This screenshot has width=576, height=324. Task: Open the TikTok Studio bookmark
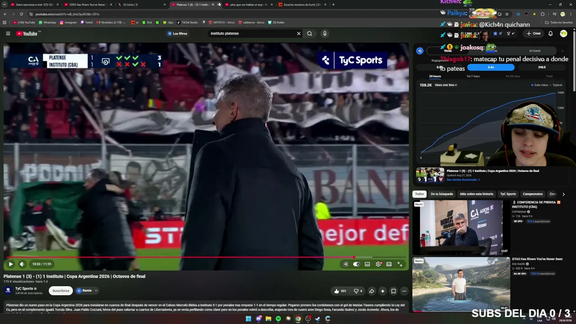[188, 22]
